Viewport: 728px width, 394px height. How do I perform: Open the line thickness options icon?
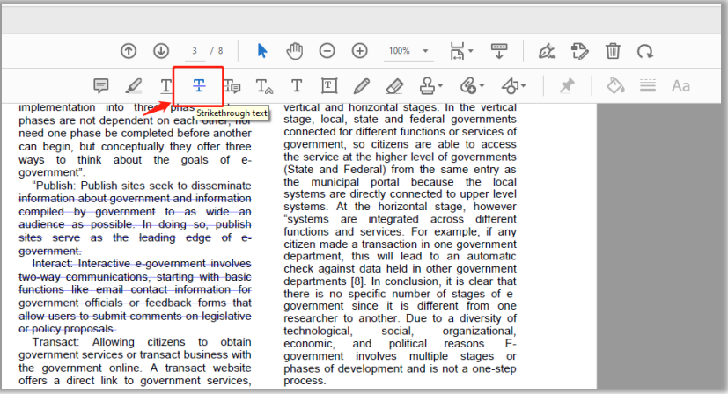click(648, 85)
